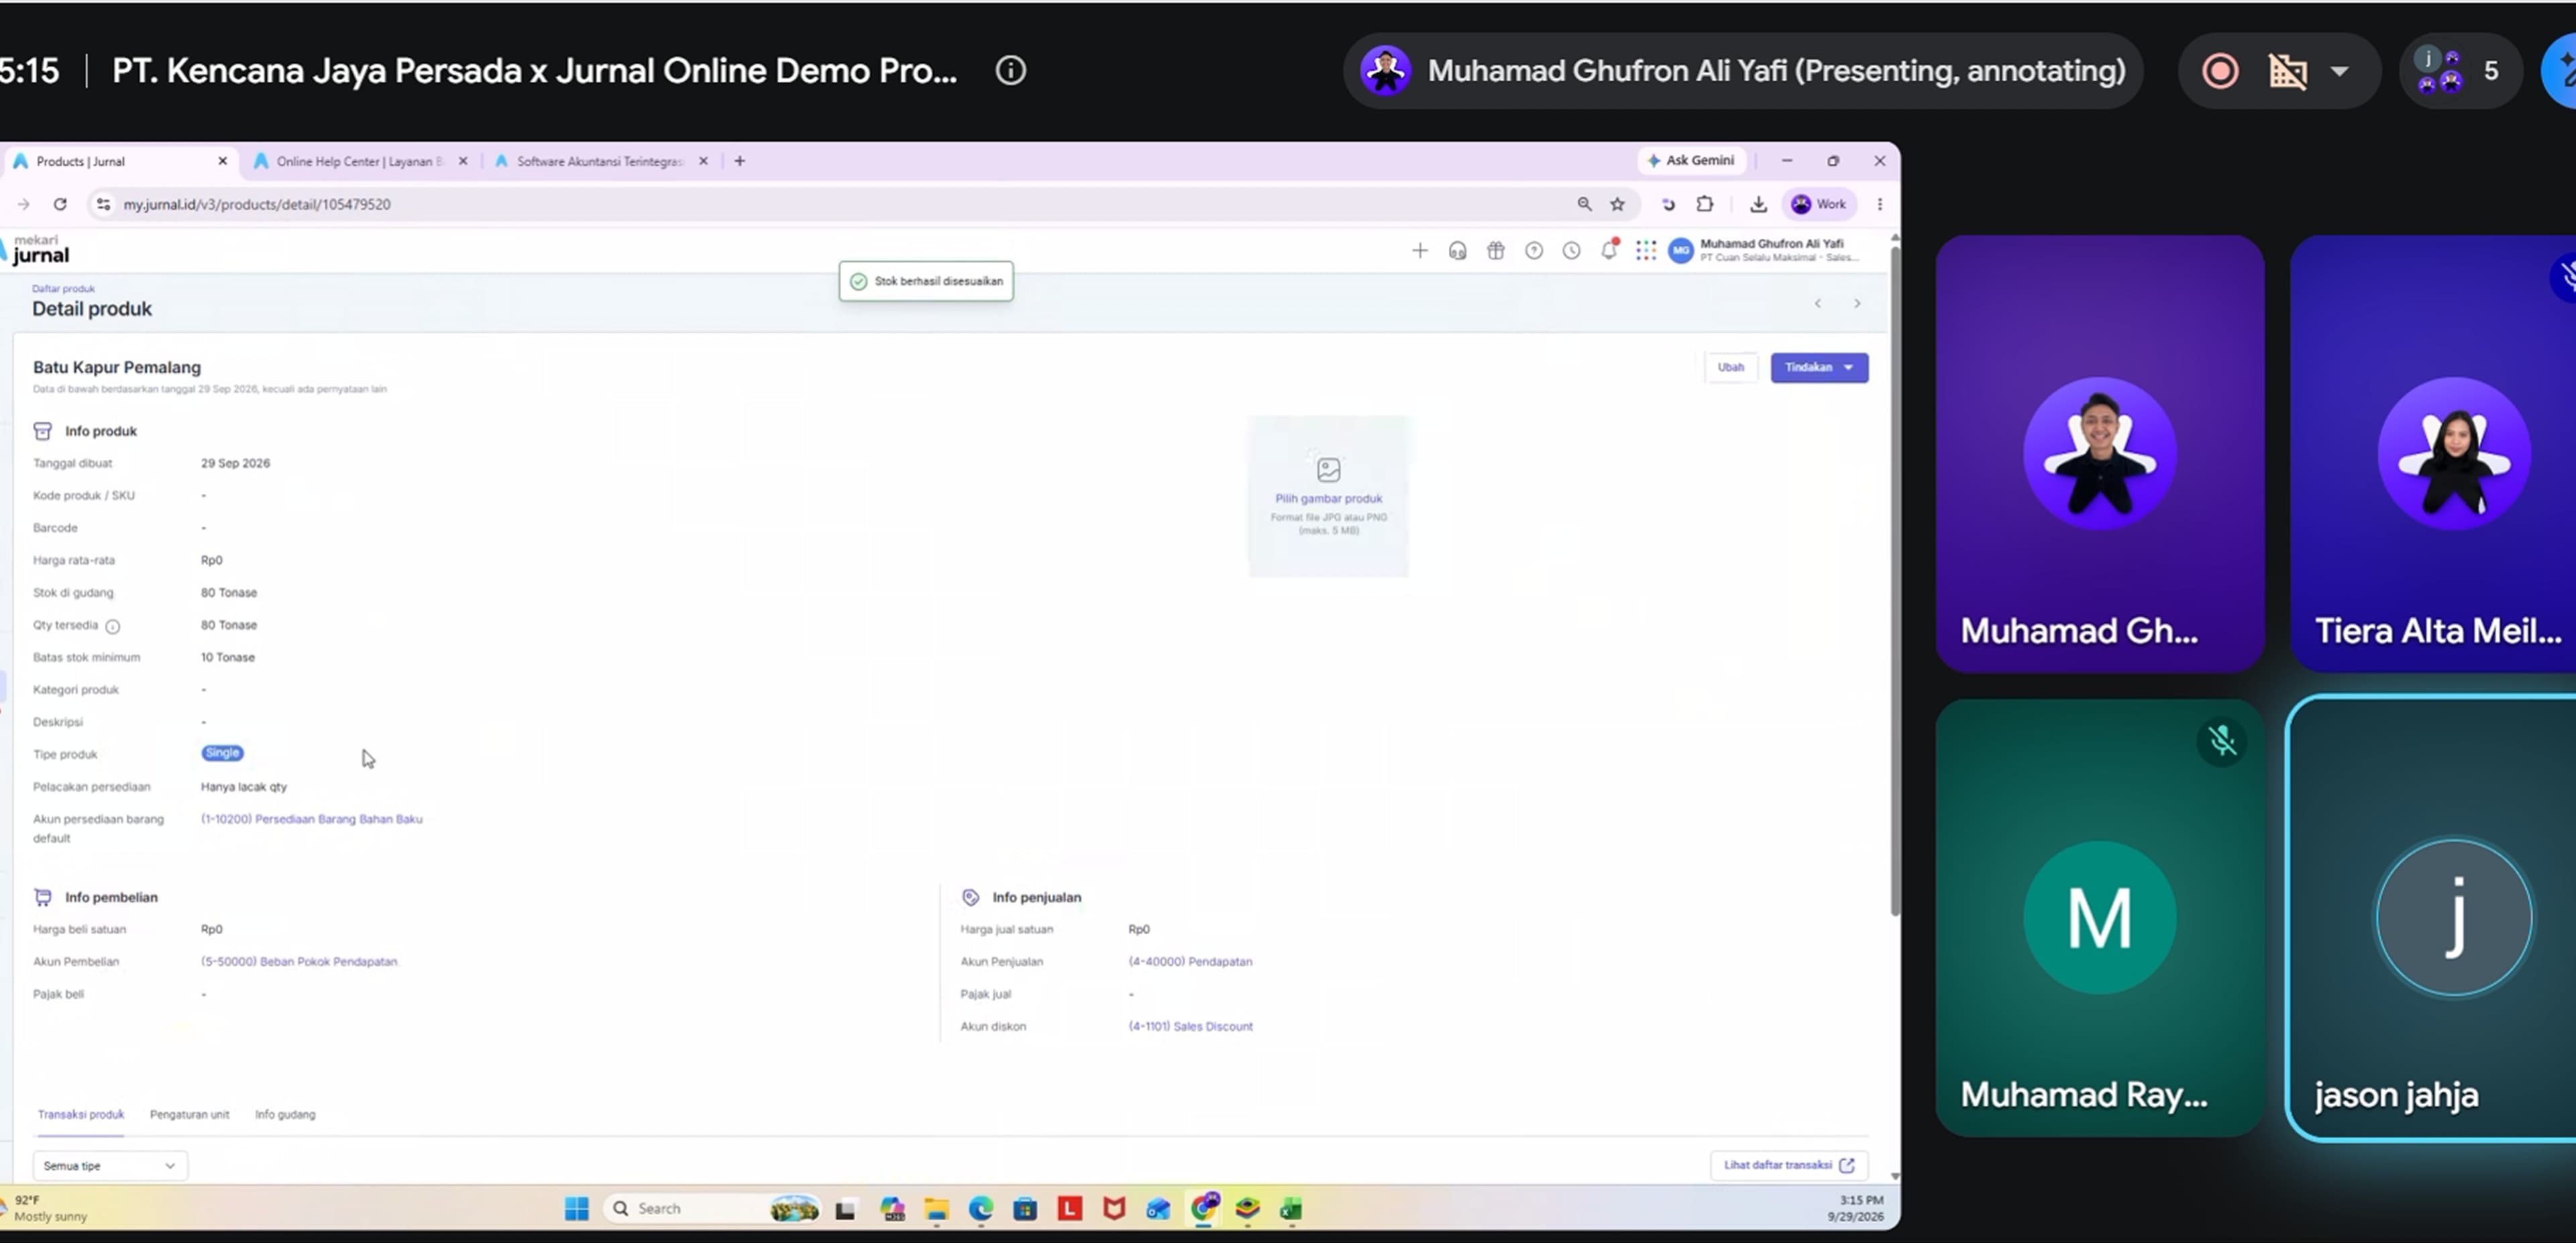Click the Pilih gambar produk image placeholder
Image resolution: width=2576 pixels, height=1243 pixels.
pos(1328,497)
